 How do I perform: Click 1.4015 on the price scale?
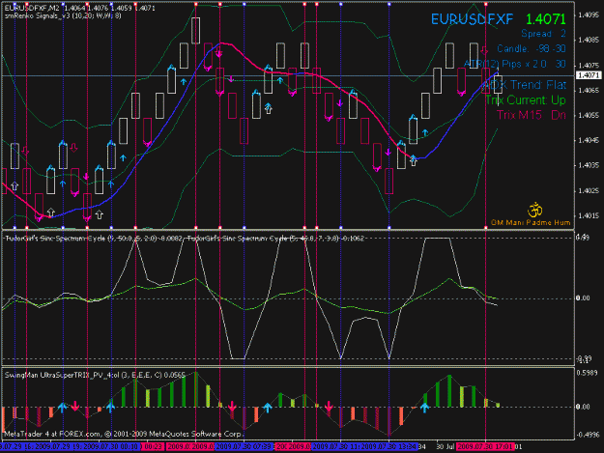pos(588,215)
